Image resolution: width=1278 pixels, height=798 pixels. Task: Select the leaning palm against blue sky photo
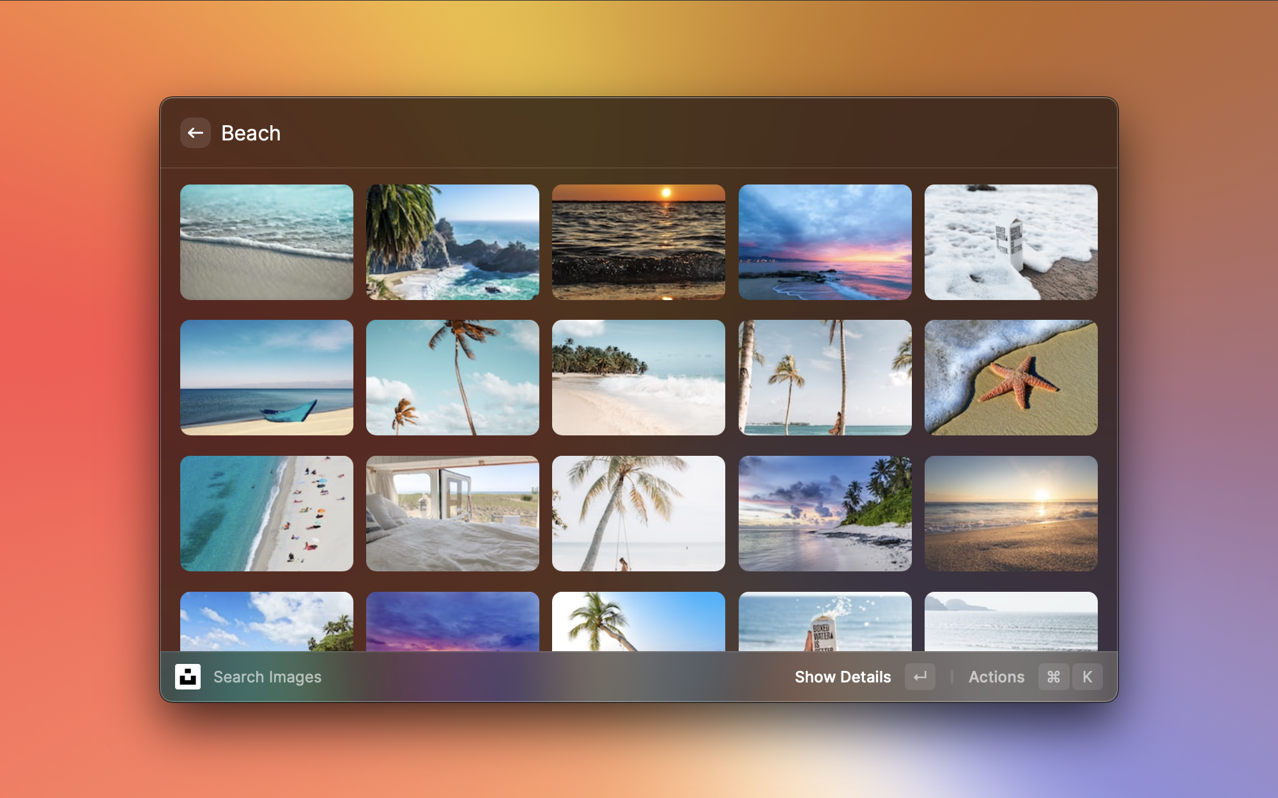click(x=452, y=378)
